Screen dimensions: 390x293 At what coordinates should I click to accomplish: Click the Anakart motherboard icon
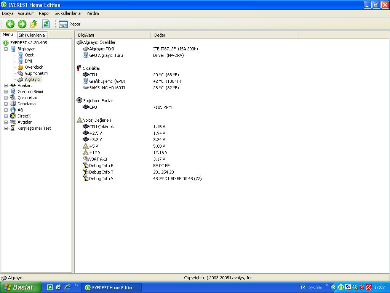point(13,85)
